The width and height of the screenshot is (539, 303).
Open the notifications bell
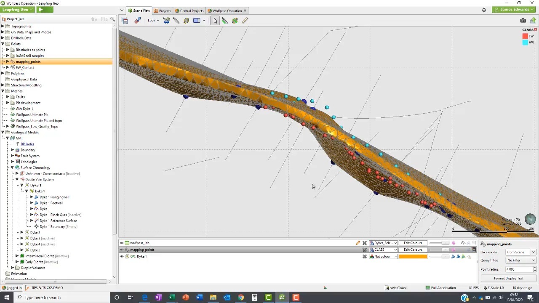(484, 10)
